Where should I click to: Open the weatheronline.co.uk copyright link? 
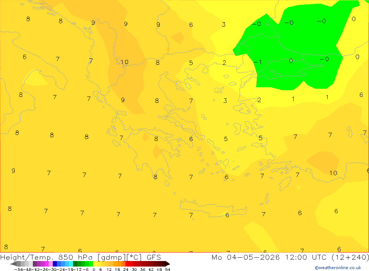pos(338,268)
